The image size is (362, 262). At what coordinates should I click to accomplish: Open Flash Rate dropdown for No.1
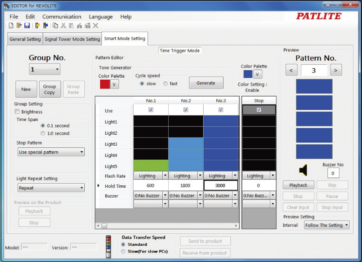point(165,176)
